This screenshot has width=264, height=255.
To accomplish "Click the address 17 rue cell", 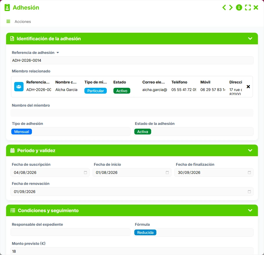I will (236, 92).
